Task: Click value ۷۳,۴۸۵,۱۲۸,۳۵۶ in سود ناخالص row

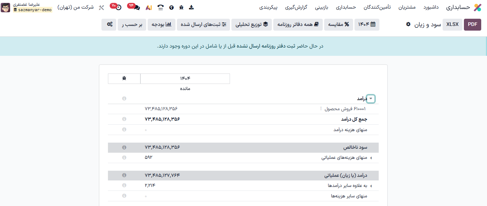Action: (x=162, y=147)
